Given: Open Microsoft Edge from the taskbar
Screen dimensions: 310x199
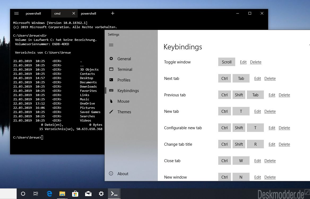Looking at the screenshot, I should coord(49,193).
